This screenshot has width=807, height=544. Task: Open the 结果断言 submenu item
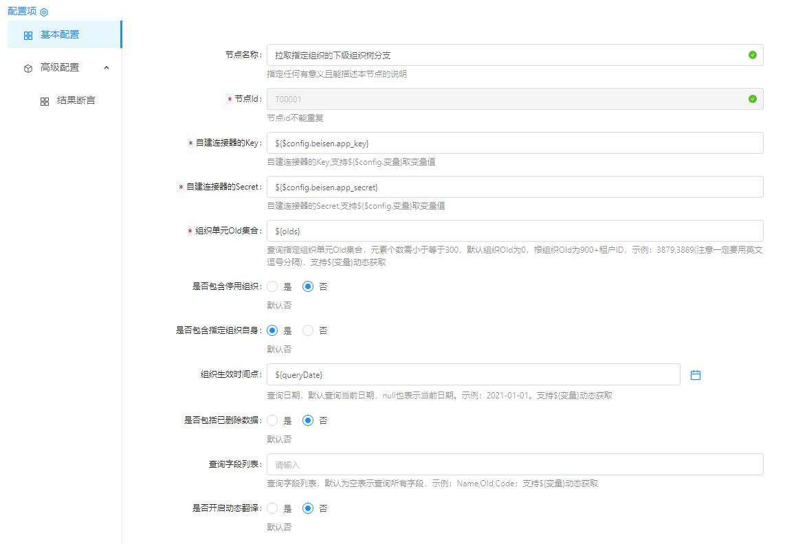[x=76, y=100]
